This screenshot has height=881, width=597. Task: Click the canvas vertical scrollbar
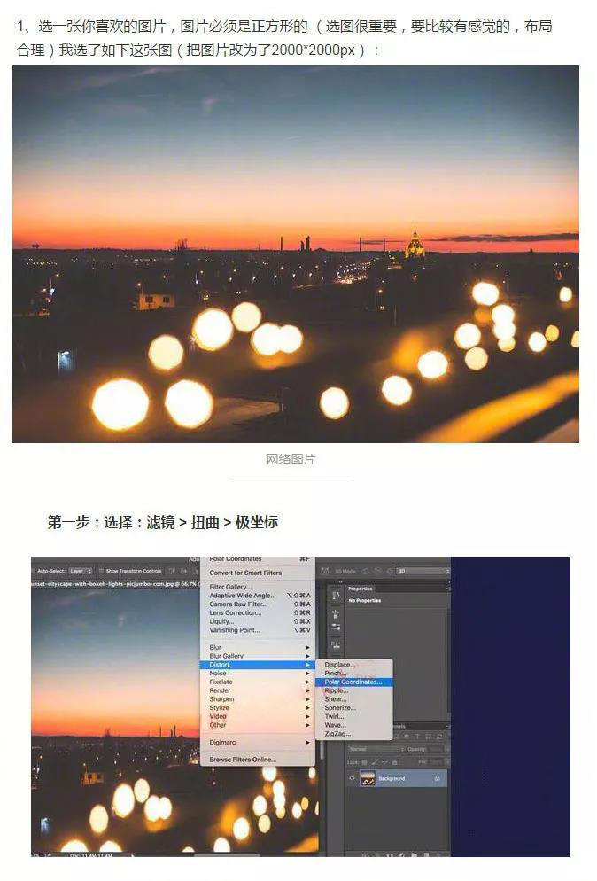322,748
